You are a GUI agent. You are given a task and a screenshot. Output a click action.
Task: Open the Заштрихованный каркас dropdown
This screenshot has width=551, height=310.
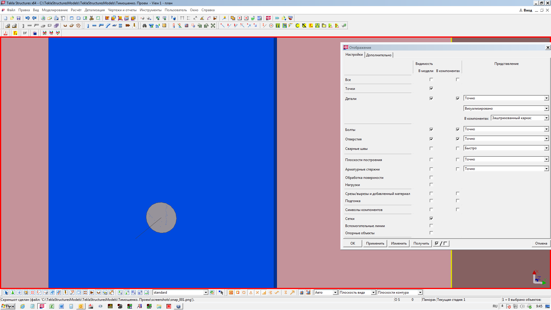coord(546,118)
